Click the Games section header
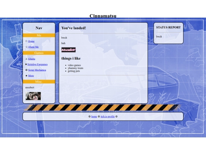206x155 pixels. click(x=39, y=53)
